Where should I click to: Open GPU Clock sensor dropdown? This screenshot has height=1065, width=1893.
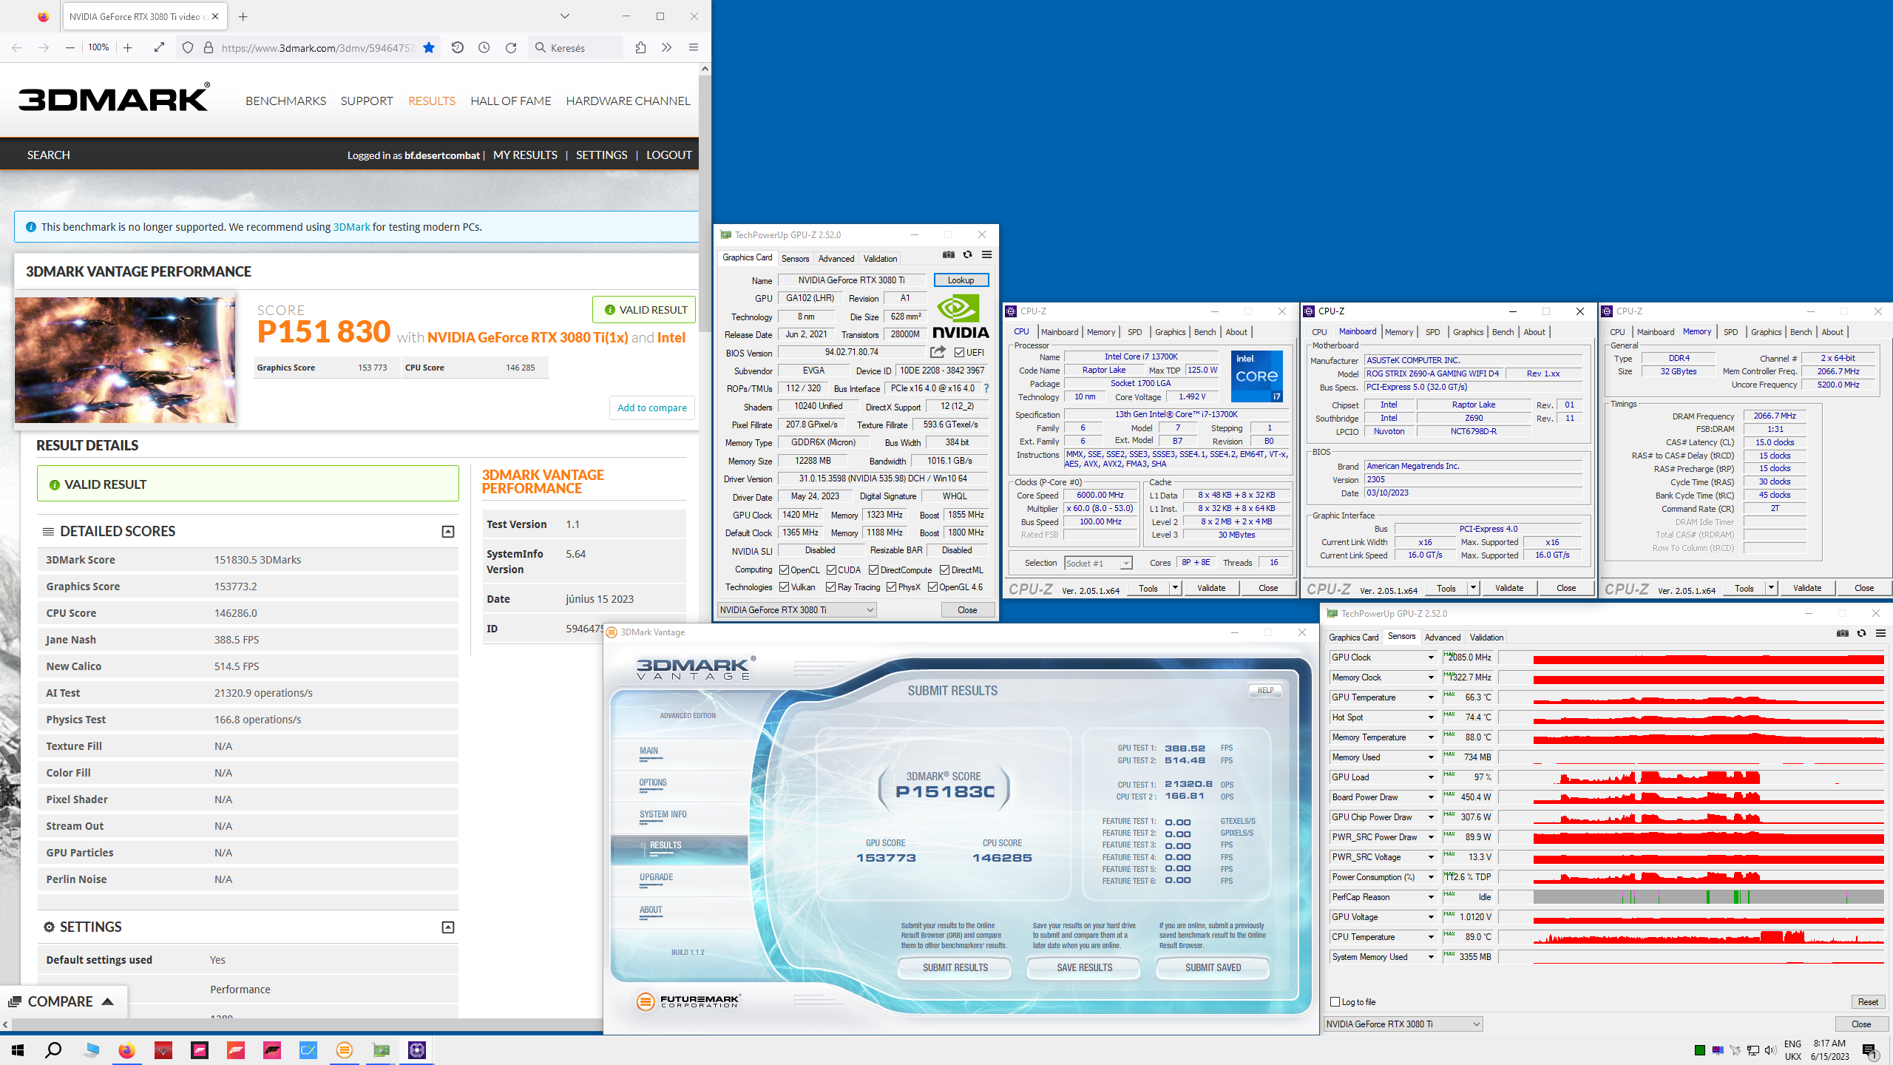(1430, 657)
